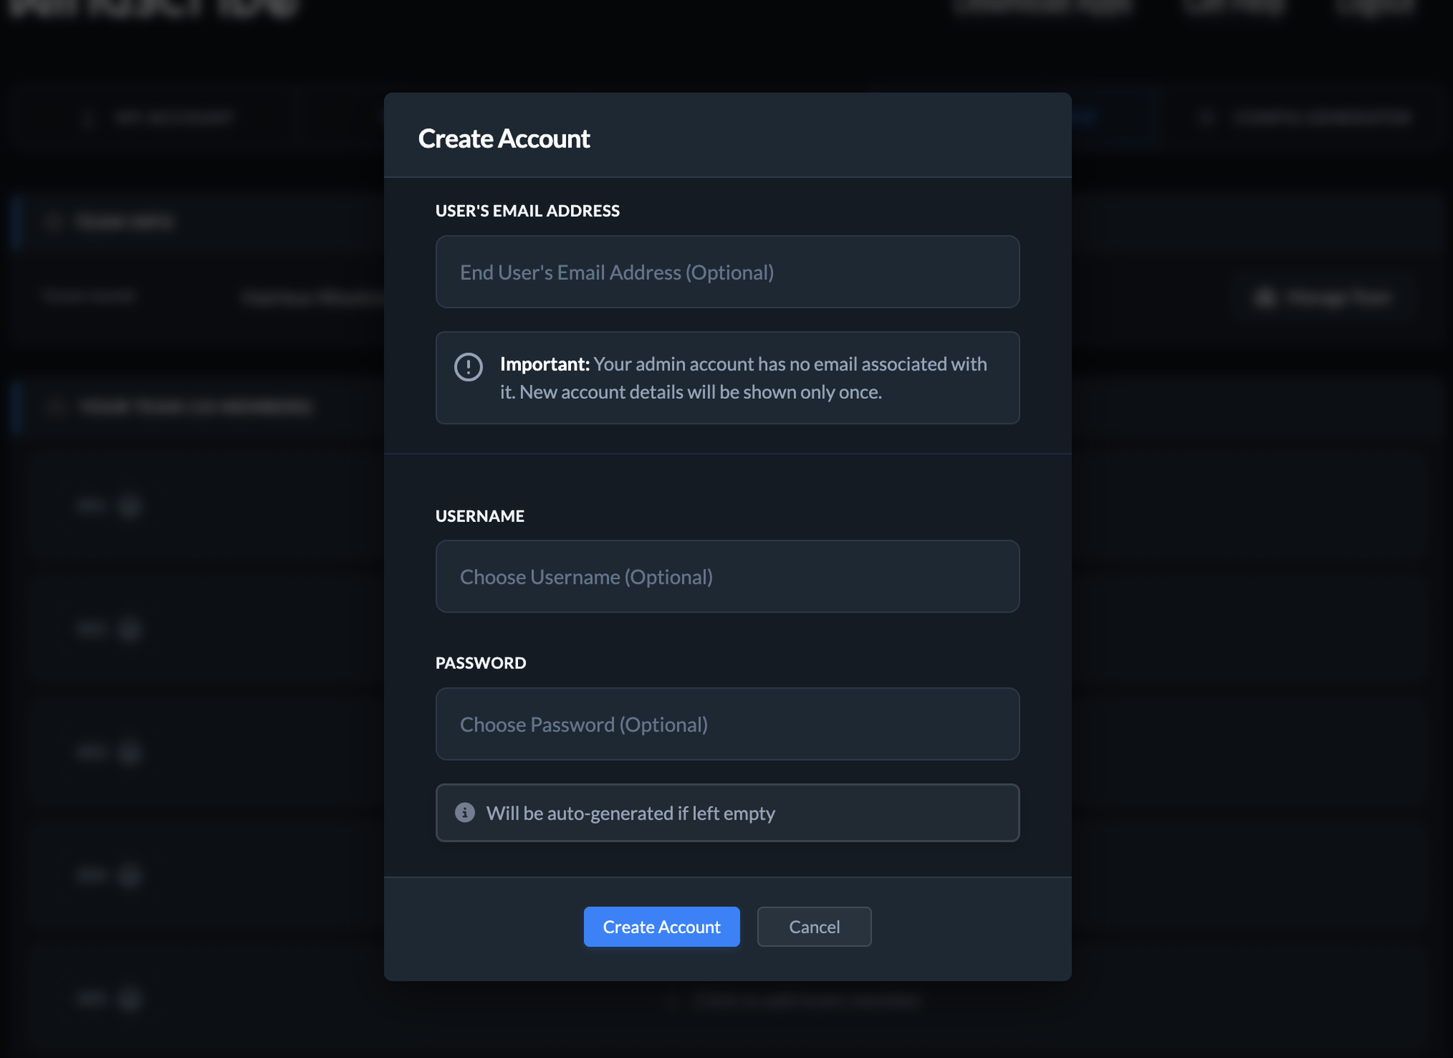Focus the Choose Password input
1453x1058 pixels.
pyautogui.click(x=726, y=724)
